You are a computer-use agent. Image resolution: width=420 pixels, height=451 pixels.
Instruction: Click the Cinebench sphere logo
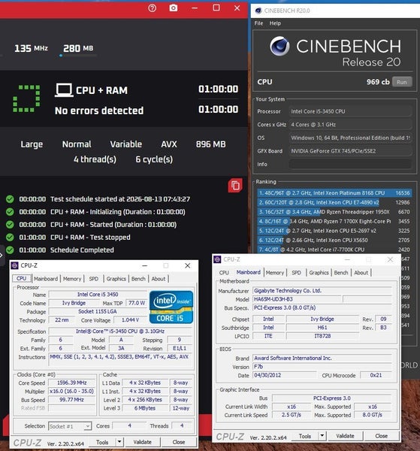point(279,46)
